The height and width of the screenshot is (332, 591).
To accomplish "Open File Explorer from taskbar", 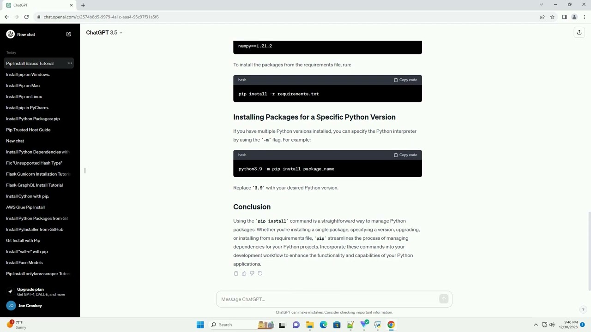I will (x=310, y=325).
